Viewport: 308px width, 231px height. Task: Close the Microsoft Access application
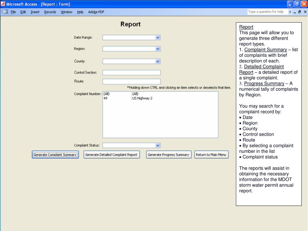point(304,4)
